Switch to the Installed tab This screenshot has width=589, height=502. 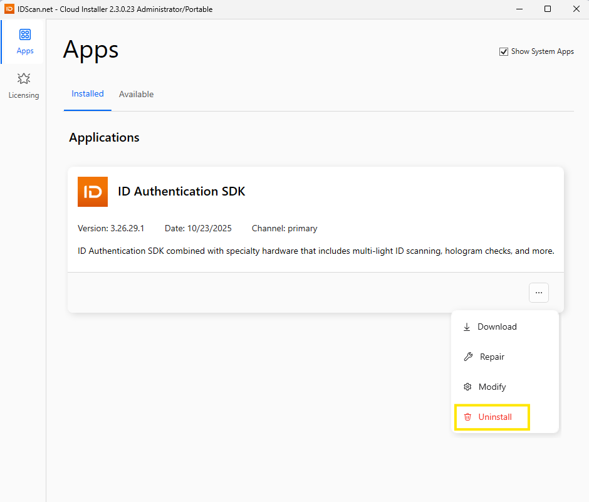coord(88,94)
